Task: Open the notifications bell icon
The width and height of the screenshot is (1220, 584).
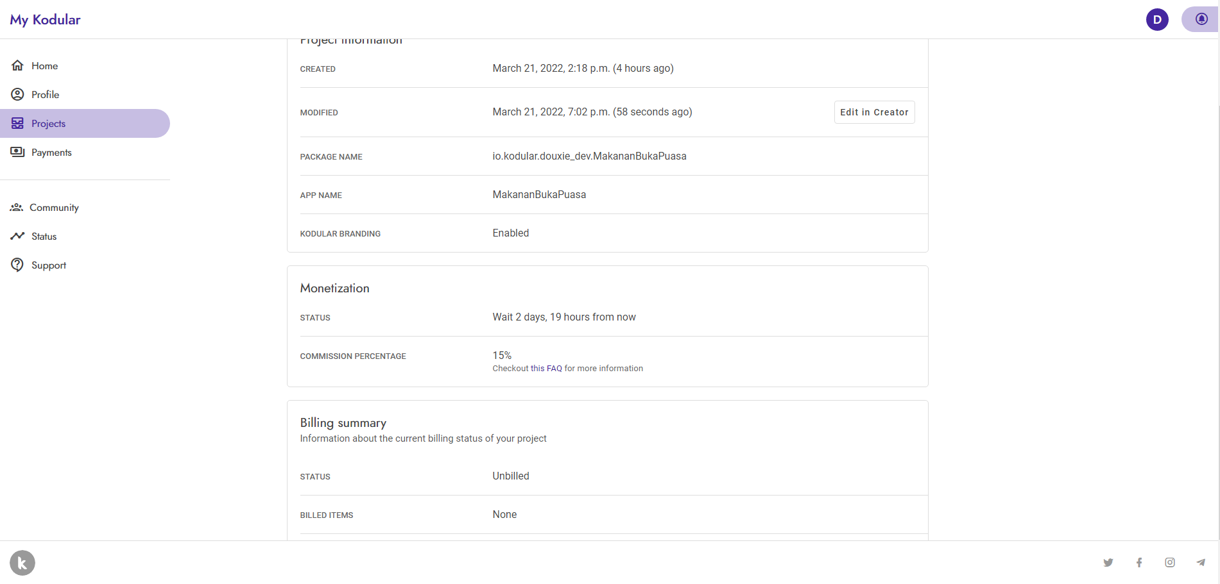Action: [x=1201, y=19]
